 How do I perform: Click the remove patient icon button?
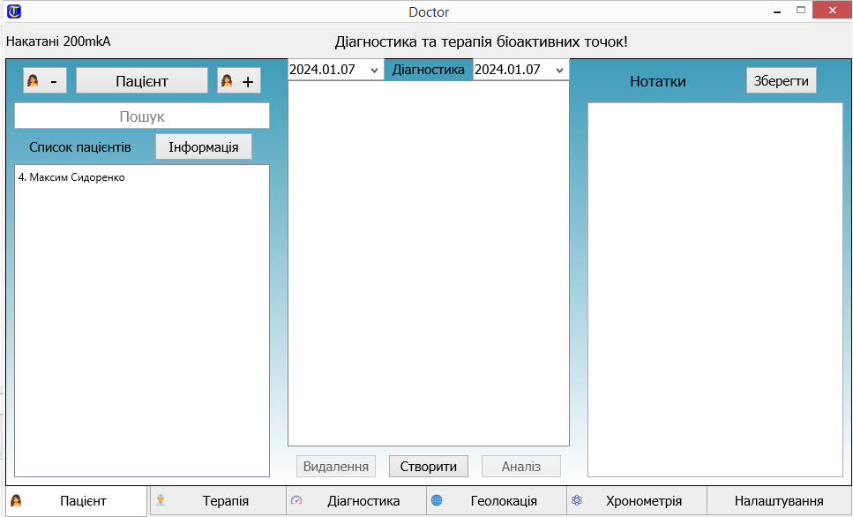coord(44,81)
